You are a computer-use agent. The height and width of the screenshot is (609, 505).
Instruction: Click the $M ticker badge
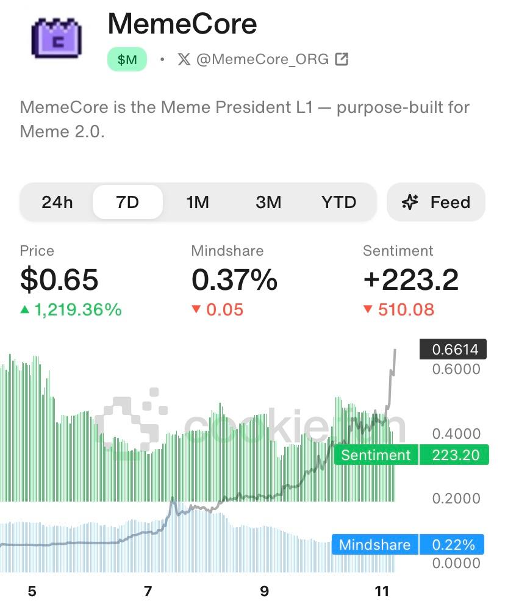click(x=127, y=59)
